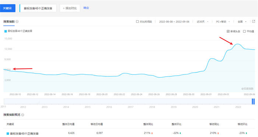This screenshot has width=258, height=137.
Task: Click the red up arrow next to 211%
Action: [x=152, y=133]
